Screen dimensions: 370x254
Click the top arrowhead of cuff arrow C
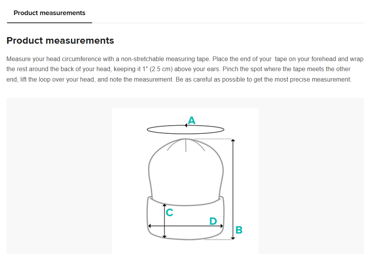point(165,206)
